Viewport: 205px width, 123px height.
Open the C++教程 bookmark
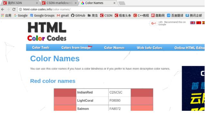pyautogui.click(x=141, y=15)
